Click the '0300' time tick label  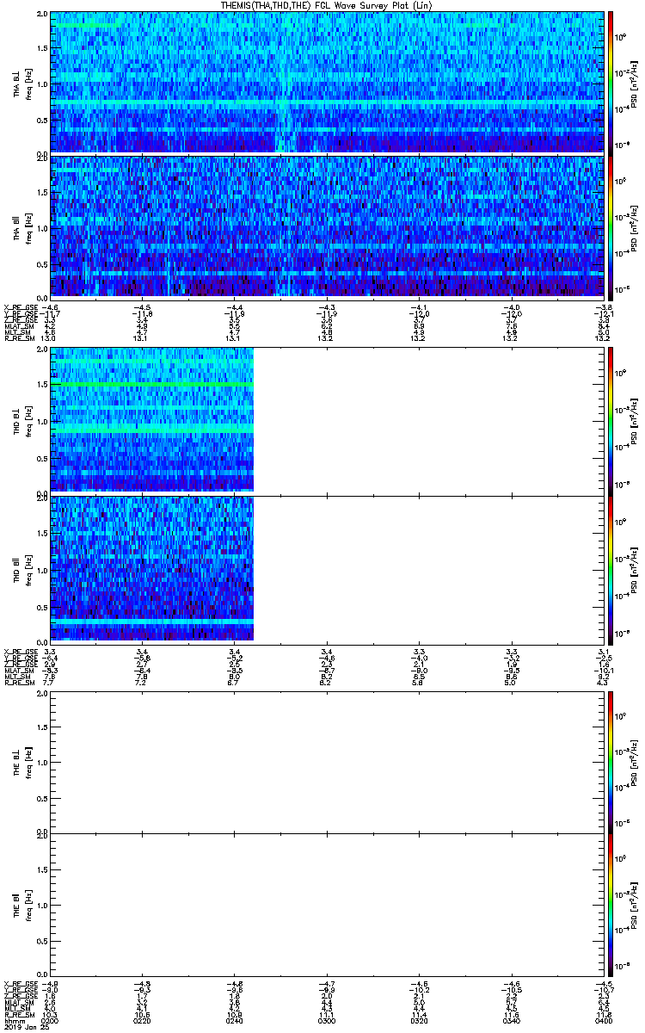click(x=326, y=1020)
